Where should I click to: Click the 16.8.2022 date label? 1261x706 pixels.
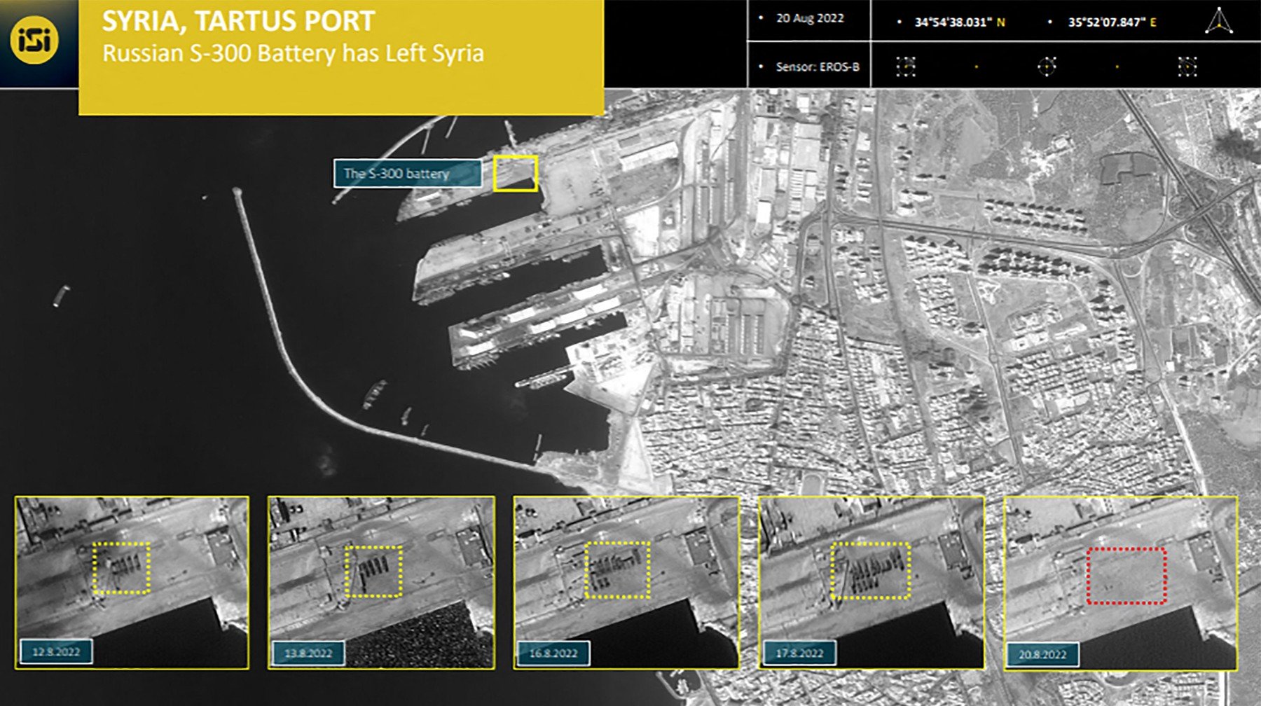[553, 653]
